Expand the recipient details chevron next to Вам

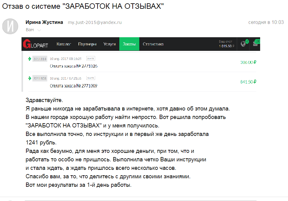coord(39,30)
